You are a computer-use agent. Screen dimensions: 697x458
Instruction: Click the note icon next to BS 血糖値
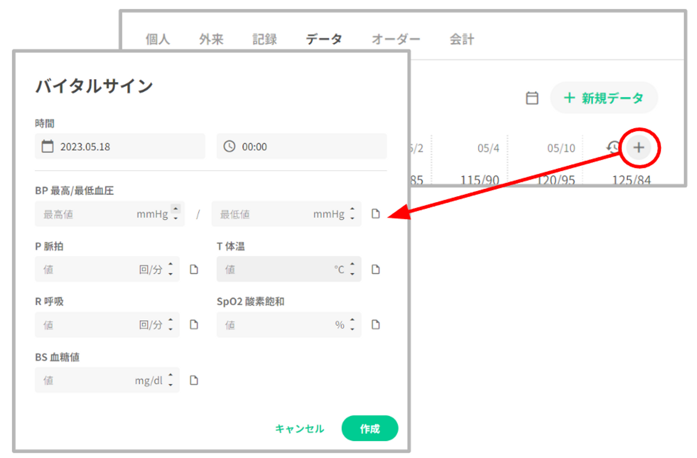tap(194, 380)
